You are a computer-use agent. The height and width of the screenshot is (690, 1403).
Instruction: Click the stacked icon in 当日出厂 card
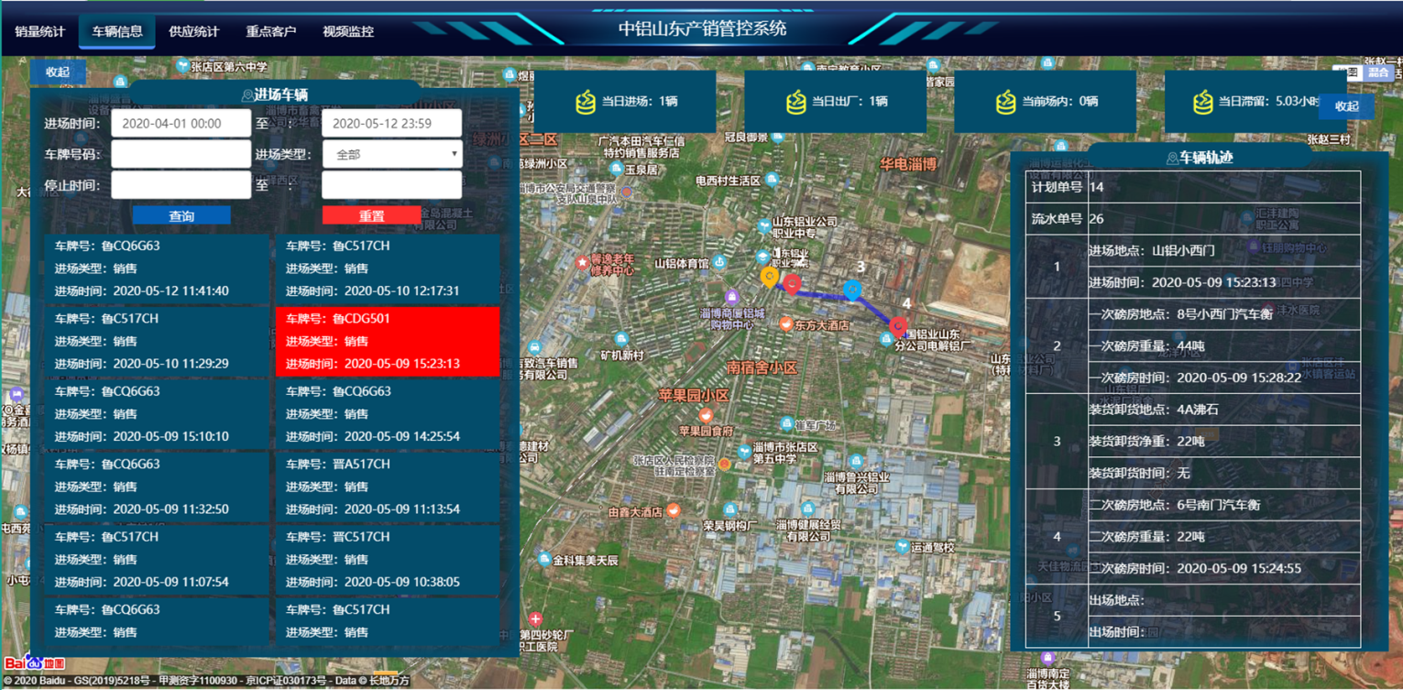[x=796, y=102]
